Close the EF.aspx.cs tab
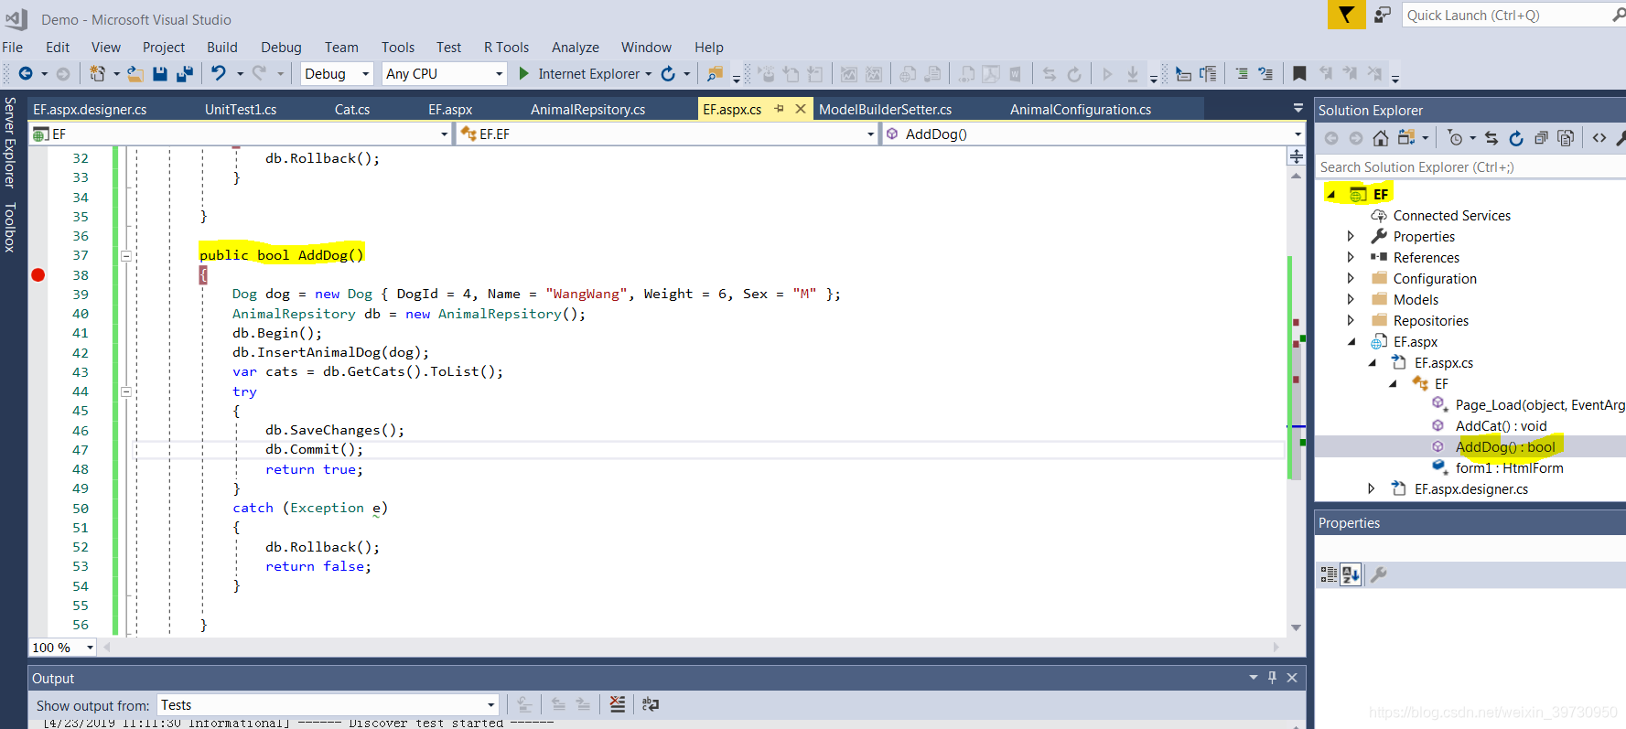This screenshot has width=1626, height=729. (801, 109)
